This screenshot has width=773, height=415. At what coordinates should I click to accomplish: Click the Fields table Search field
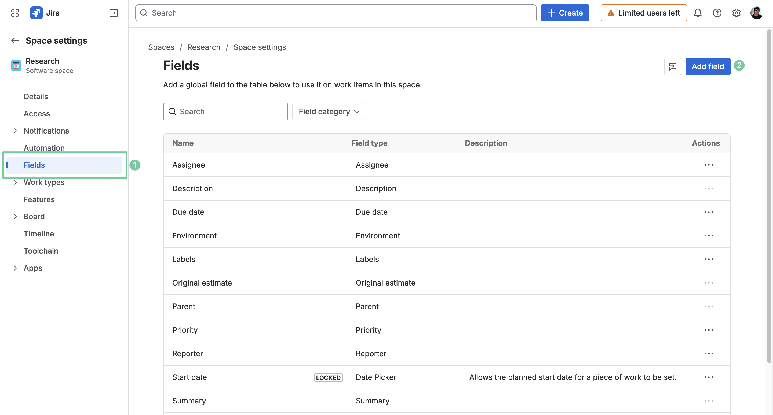225,112
